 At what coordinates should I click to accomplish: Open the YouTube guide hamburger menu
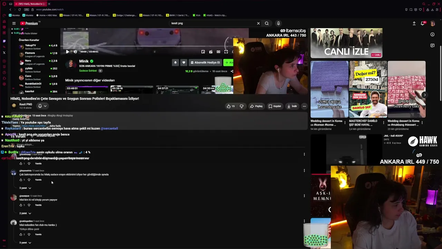coord(14,24)
